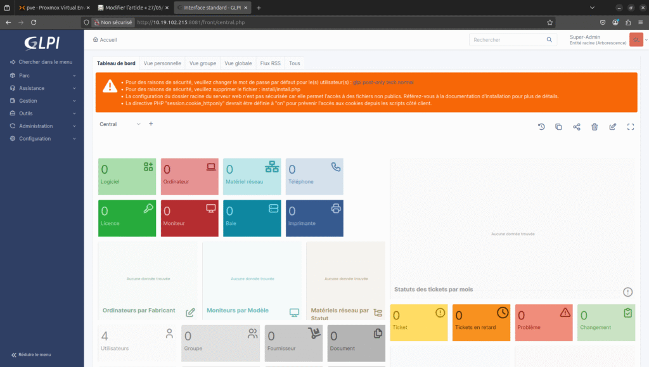Viewport: 649px width, 367px height.
Task: Clone the Central dashboard
Action: coord(558,127)
